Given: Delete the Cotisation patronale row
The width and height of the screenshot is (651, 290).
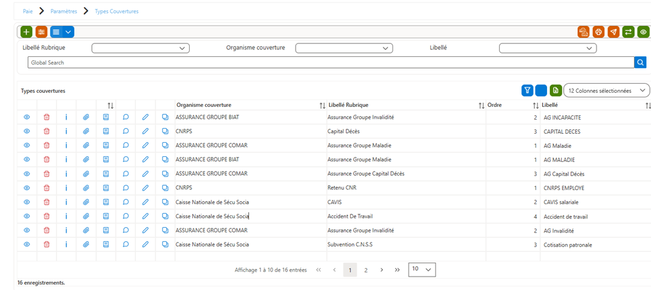Looking at the screenshot, I should click(x=47, y=244).
